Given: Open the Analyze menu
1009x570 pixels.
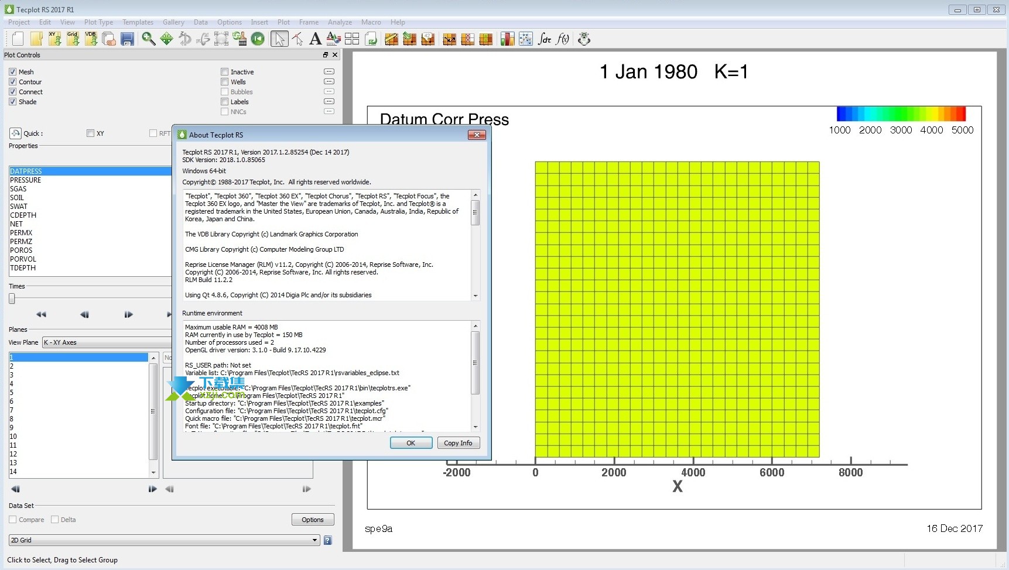Looking at the screenshot, I should point(340,22).
